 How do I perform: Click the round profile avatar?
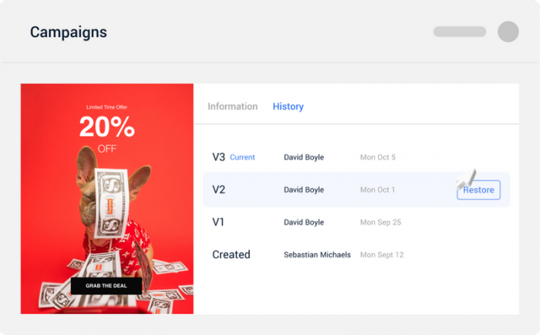coord(508,32)
